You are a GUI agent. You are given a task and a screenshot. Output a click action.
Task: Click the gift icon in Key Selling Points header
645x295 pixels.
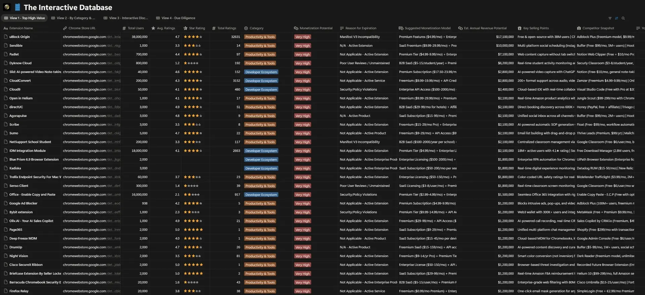pos(520,28)
